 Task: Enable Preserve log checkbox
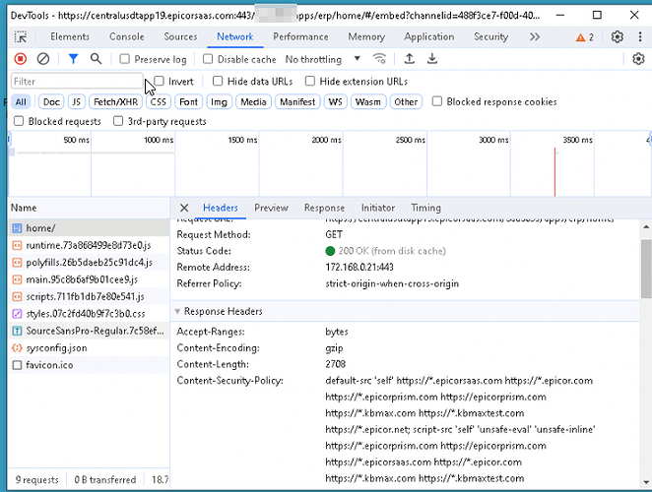click(125, 59)
